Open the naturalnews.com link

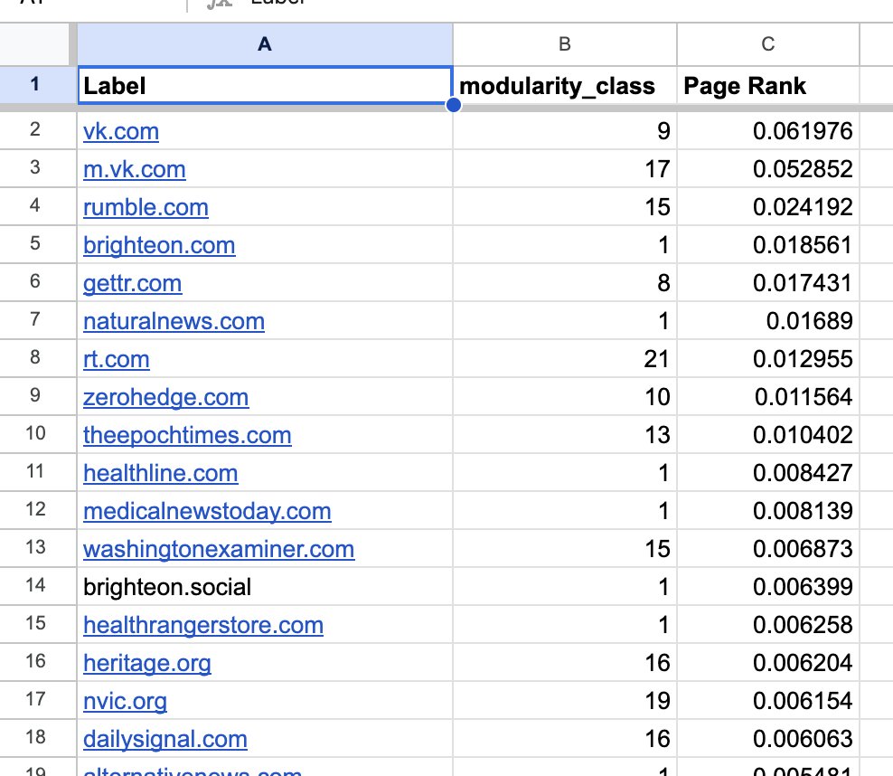[x=174, y=321]
